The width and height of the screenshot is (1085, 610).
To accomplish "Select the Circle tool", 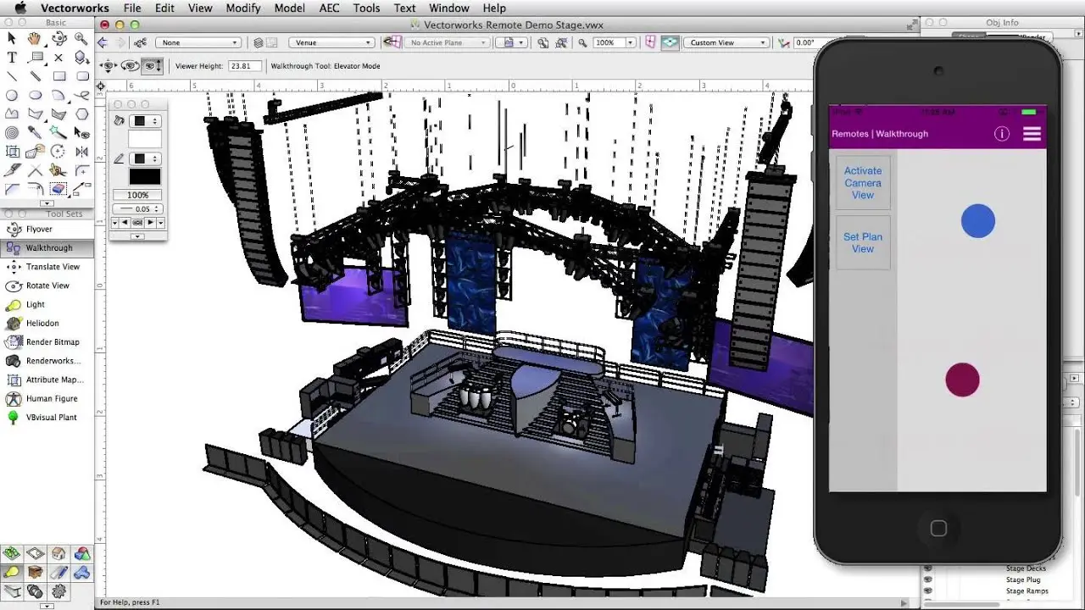I will point(12,95).
